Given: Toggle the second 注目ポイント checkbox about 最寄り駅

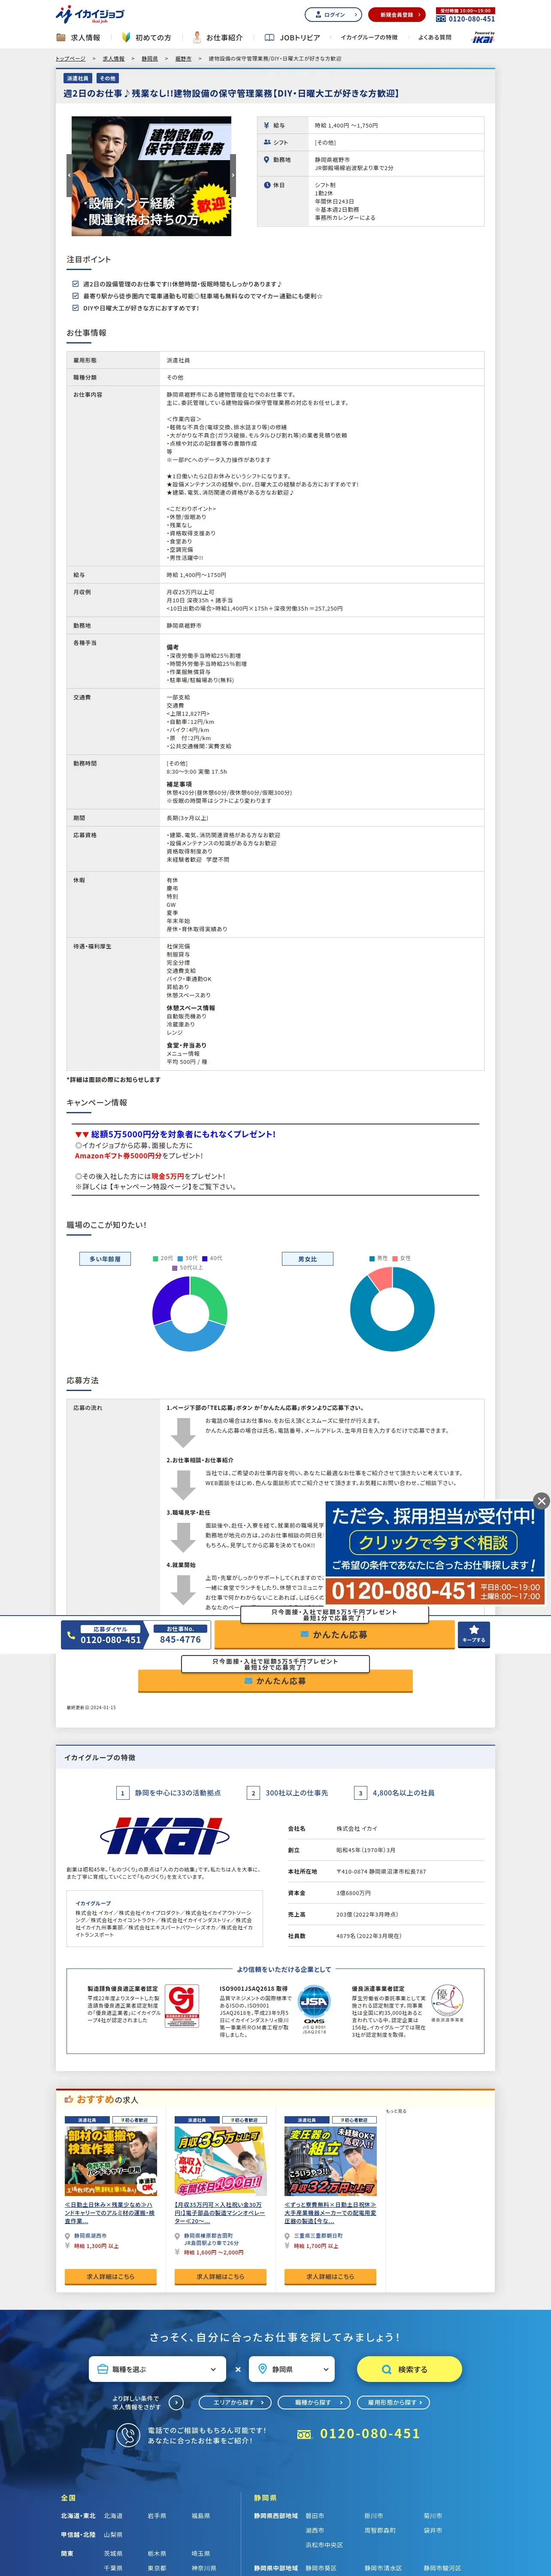Looking at the screenshot, I should click(x=75, y=296).
